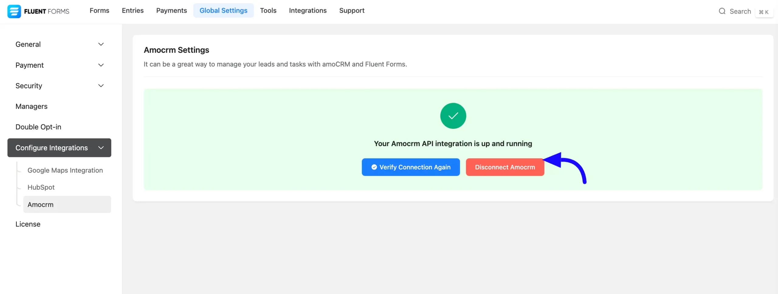Open the License page
The image size is (778, 294).
click(59, 224)
